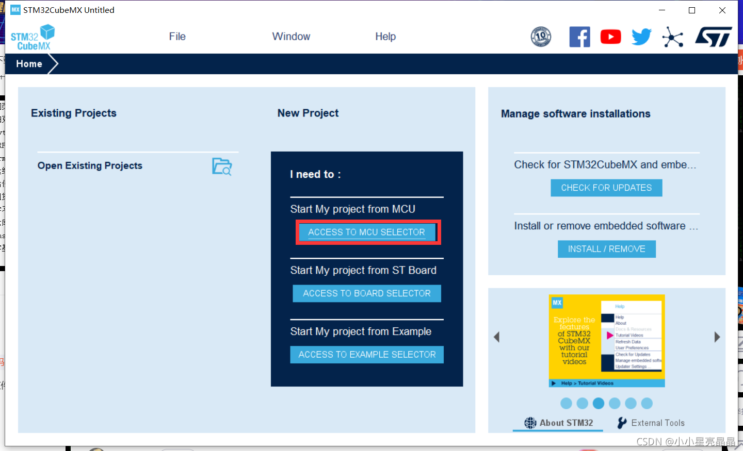
Task: Select the first carousel dot
Action: (566, 403)
